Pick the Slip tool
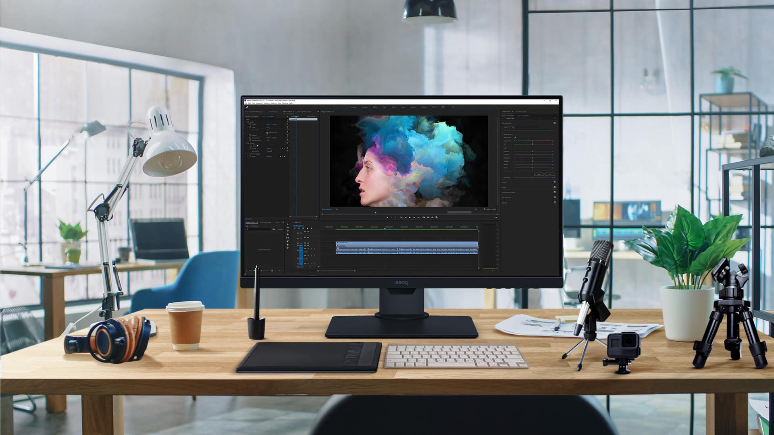774x435 pixels. click(288, 238)
